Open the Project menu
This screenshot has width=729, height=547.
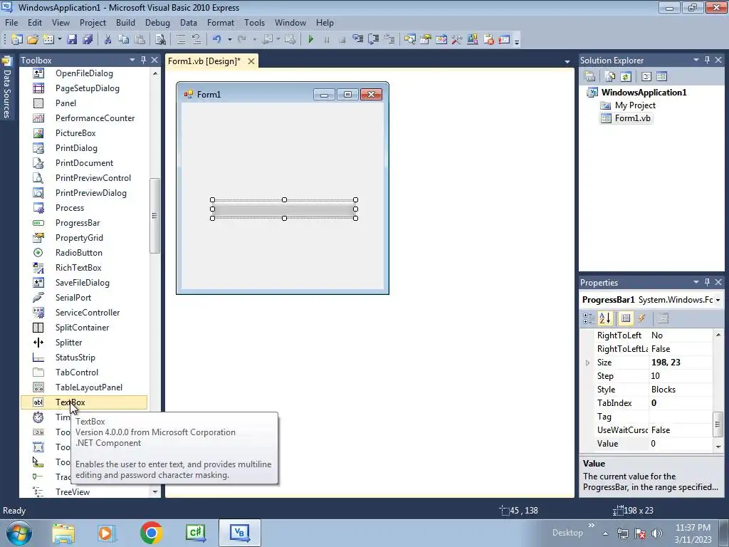[93, 22]
